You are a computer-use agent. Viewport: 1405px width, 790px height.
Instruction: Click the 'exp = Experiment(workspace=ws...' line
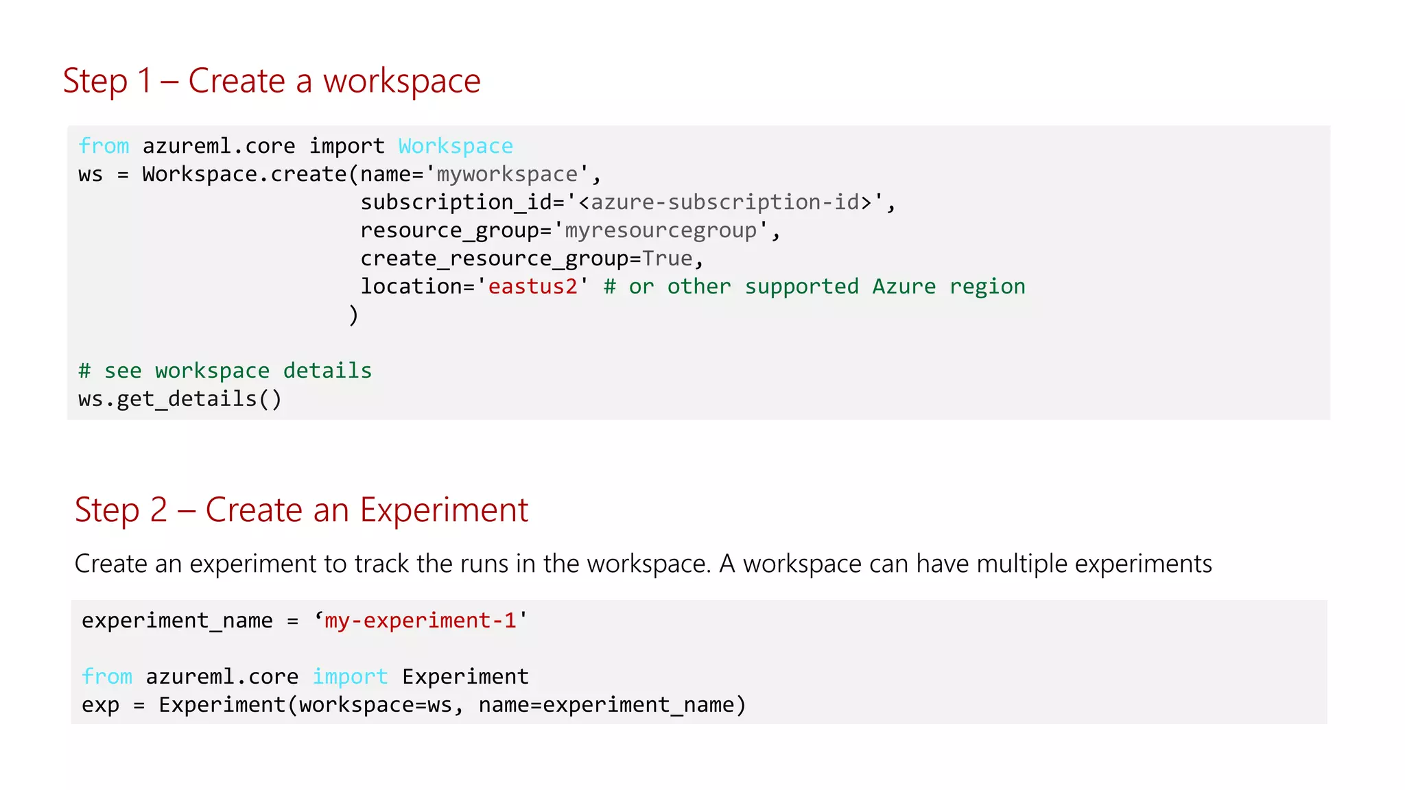coord(414,705)
